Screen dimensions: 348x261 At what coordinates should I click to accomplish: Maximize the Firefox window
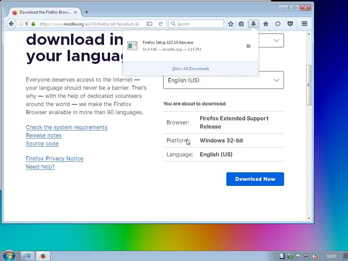pos(294,8)
